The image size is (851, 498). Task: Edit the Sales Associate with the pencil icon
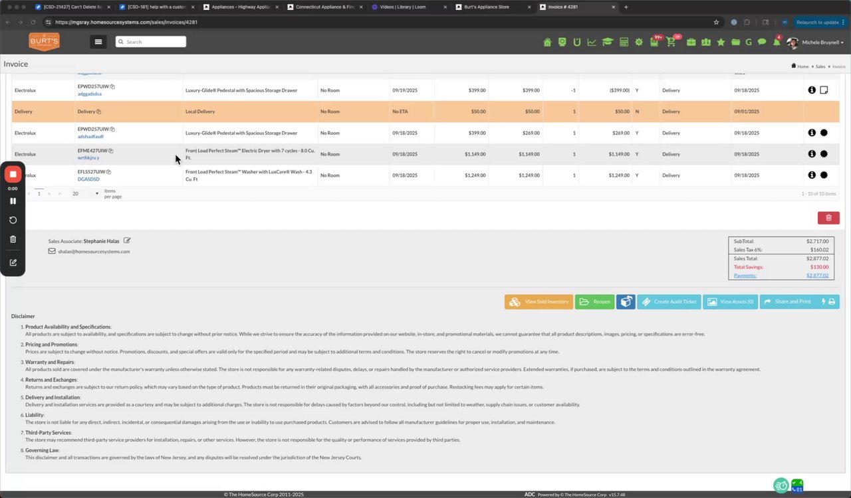pyautogui.click(x=127, y=240)
